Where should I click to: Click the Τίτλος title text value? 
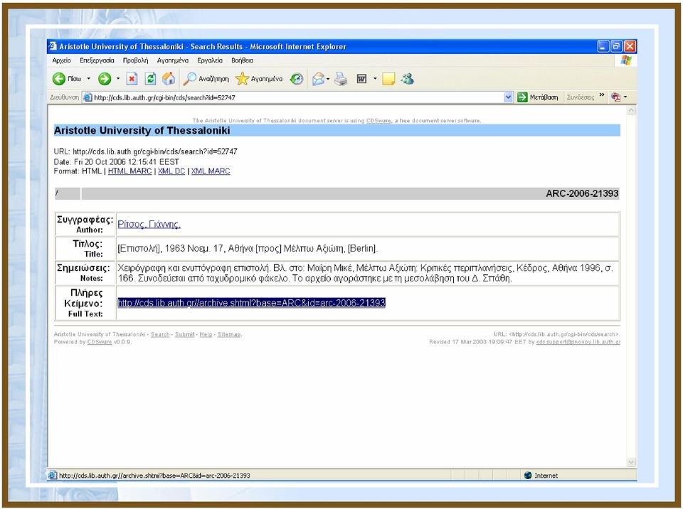[x=248, y=249]
